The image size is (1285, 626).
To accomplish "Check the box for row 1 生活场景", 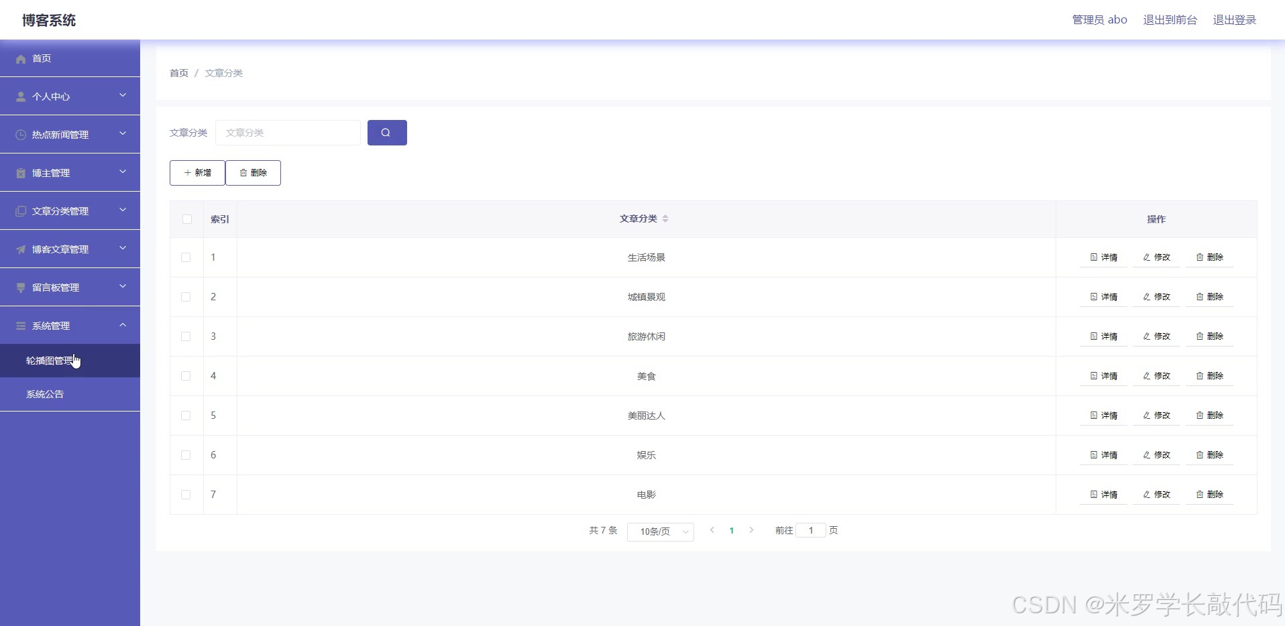I will pos(186,257).
